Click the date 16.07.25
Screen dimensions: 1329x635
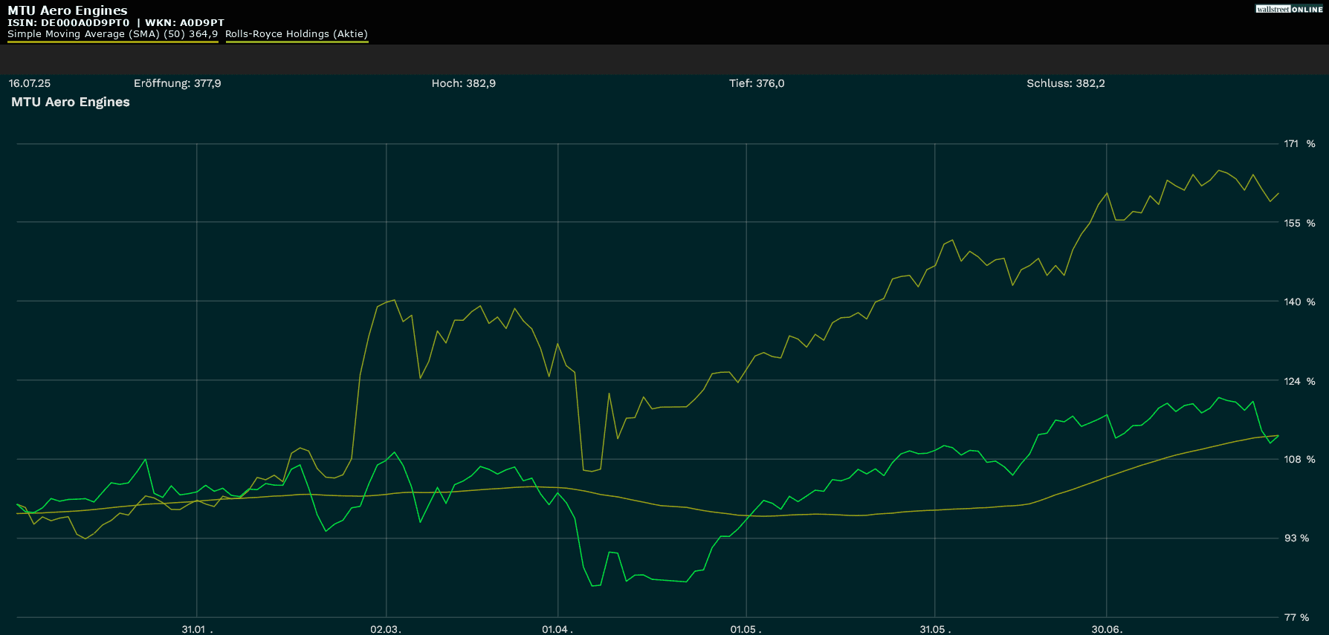[30, 83]
